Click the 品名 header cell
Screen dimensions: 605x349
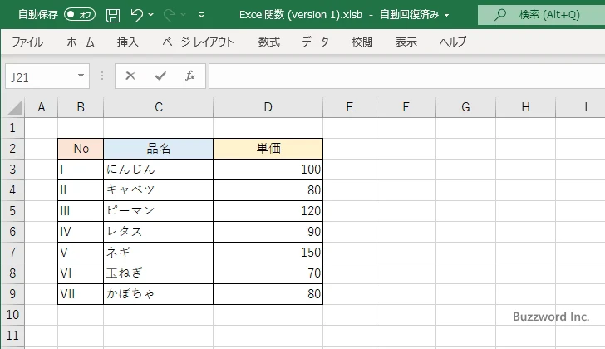click(159, 149)
